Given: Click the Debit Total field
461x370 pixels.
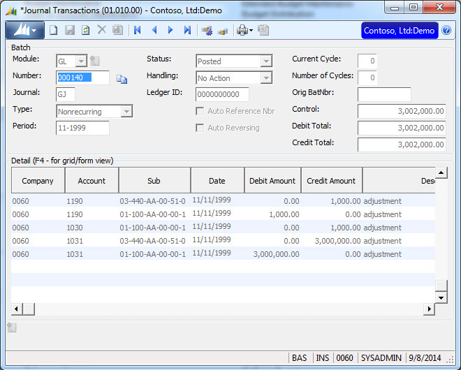Looking at the screenshot, I should click(402, 128).
